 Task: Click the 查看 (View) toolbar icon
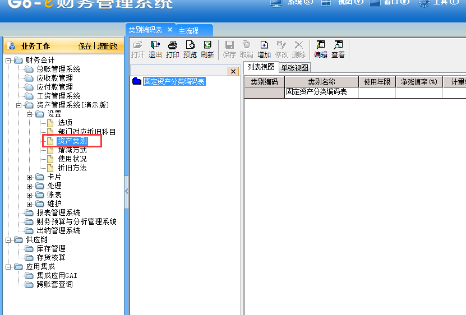pyautogui.click(x=338, y=49)
